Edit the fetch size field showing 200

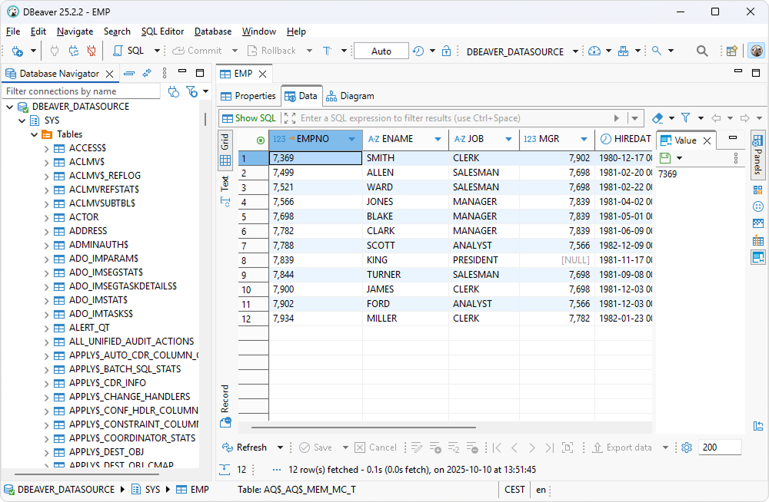[720, 447]
